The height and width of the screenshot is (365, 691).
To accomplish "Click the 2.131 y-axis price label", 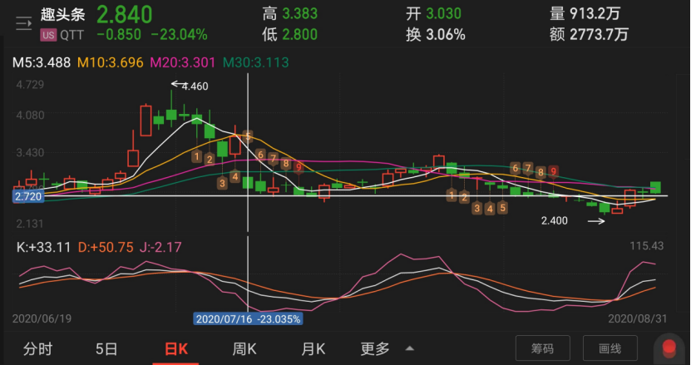I will point(30,224).
